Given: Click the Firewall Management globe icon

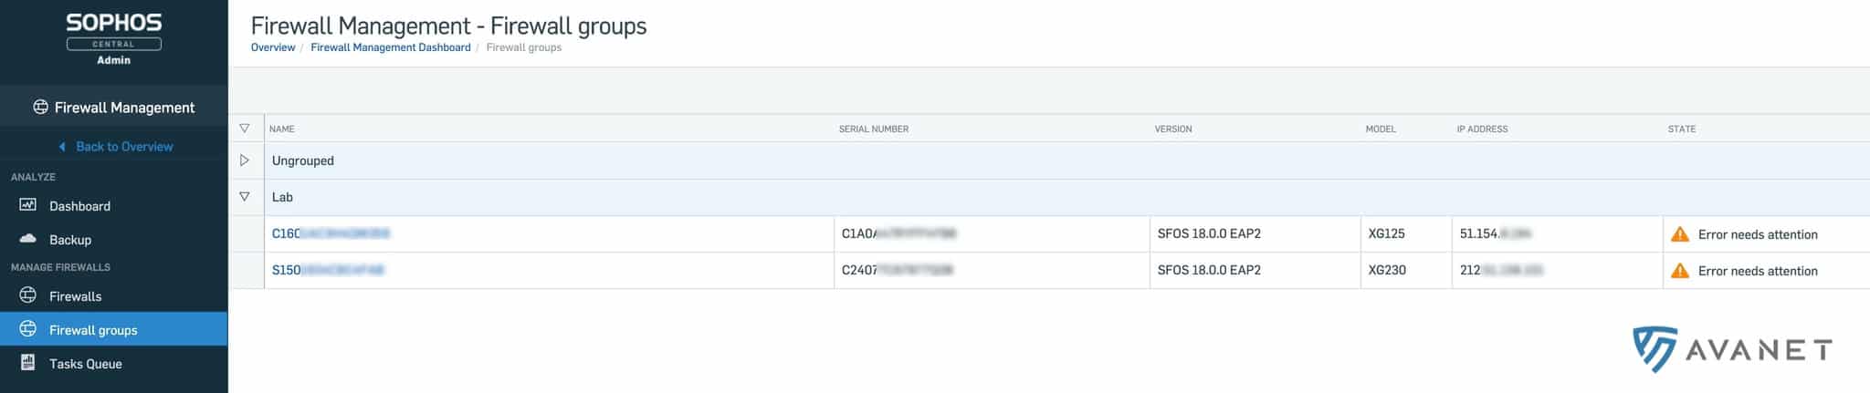Looking at the screenshot, I should [x=40, y=108].
